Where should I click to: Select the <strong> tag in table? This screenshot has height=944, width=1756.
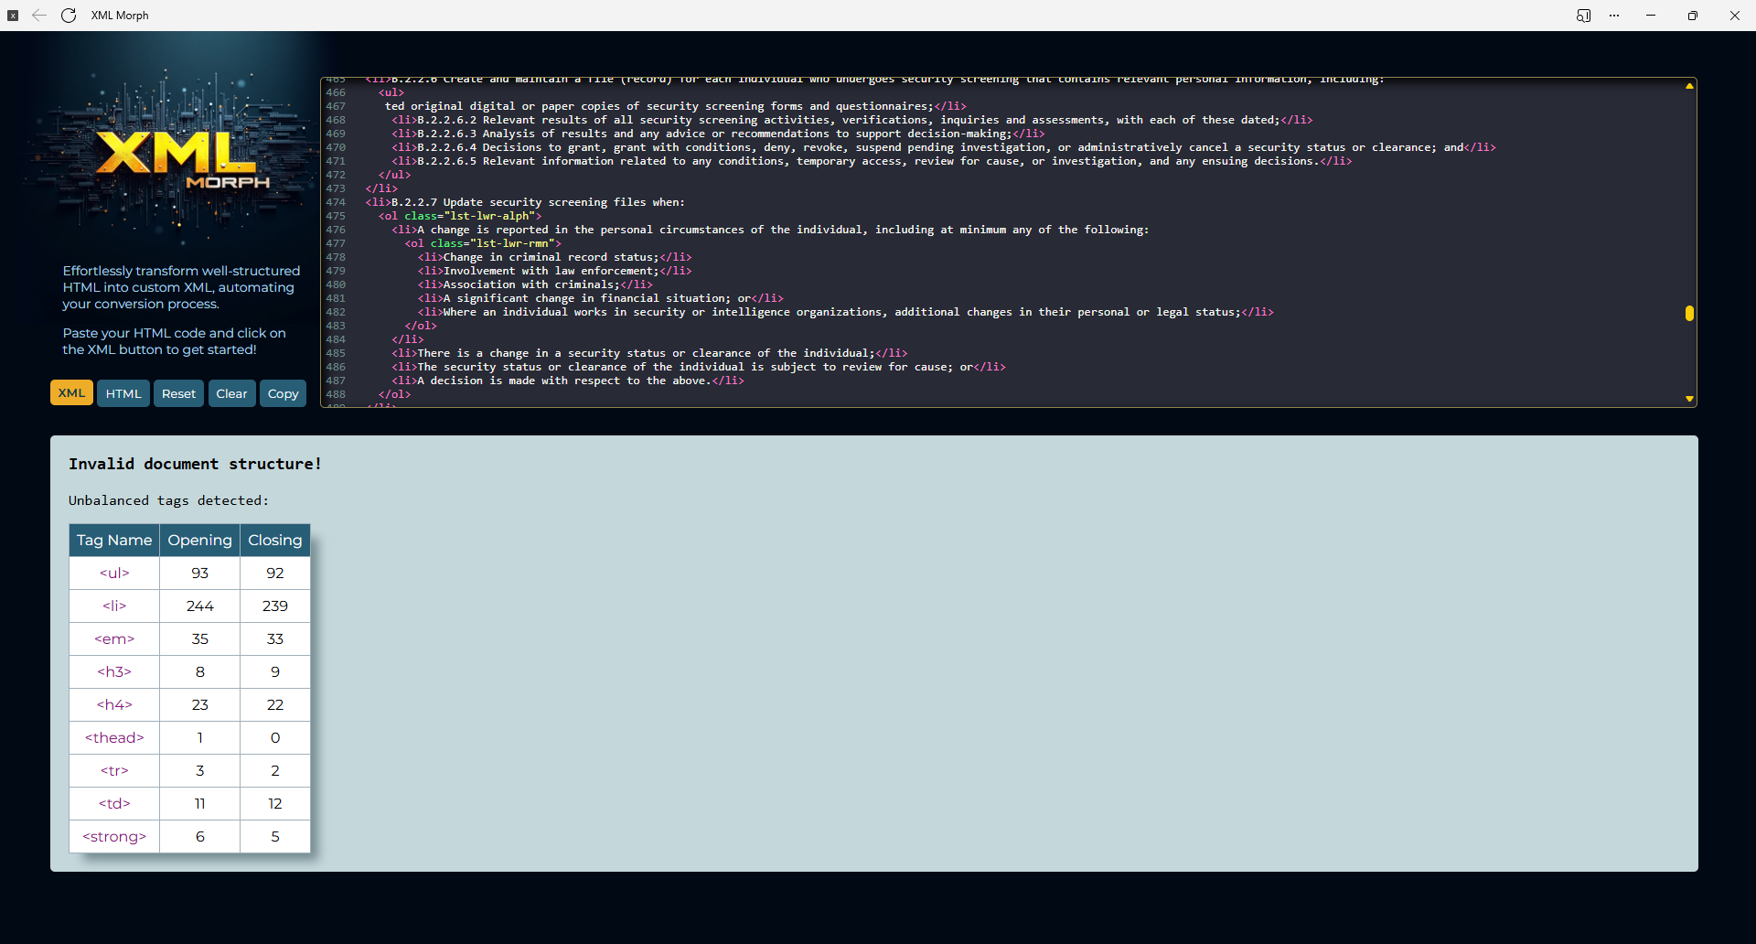(x=114, y=837)
